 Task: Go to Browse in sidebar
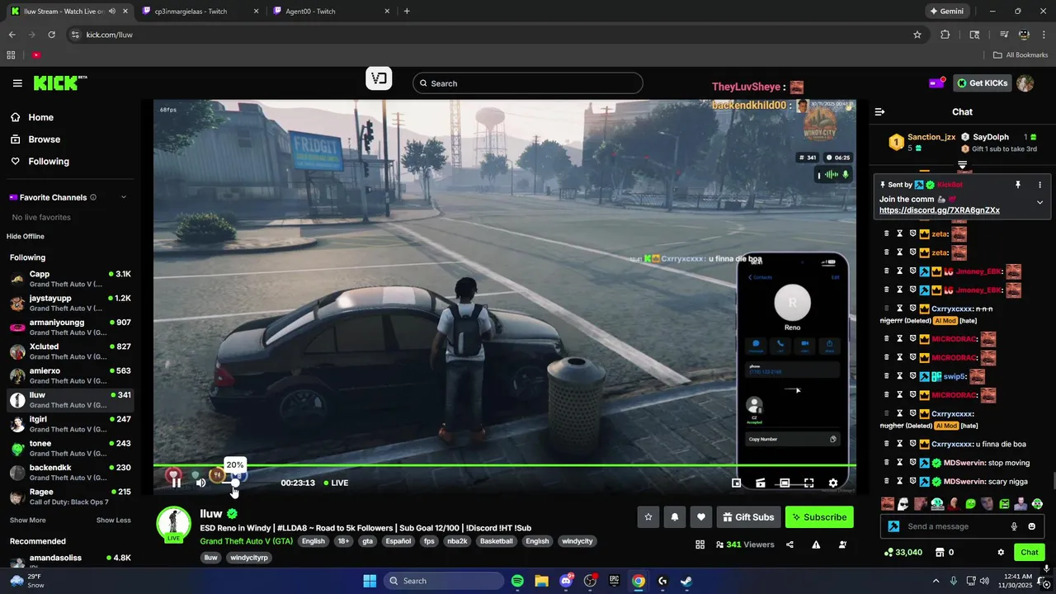tap(35, 139)
